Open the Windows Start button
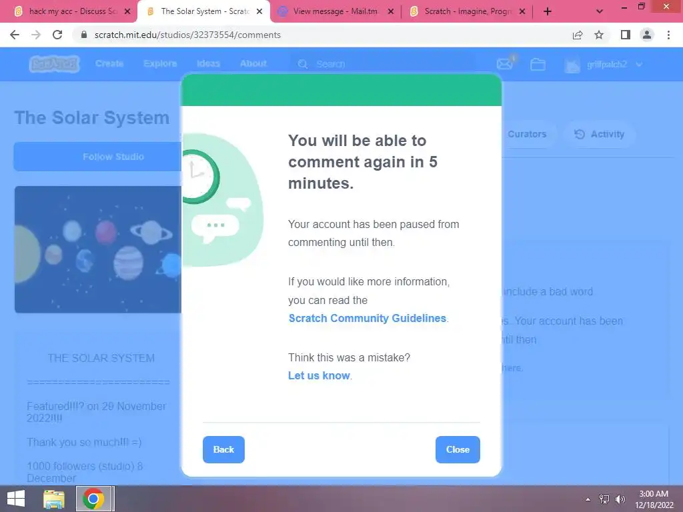The height and width of the screenshot is (512, 683). (x=16, y=499)
